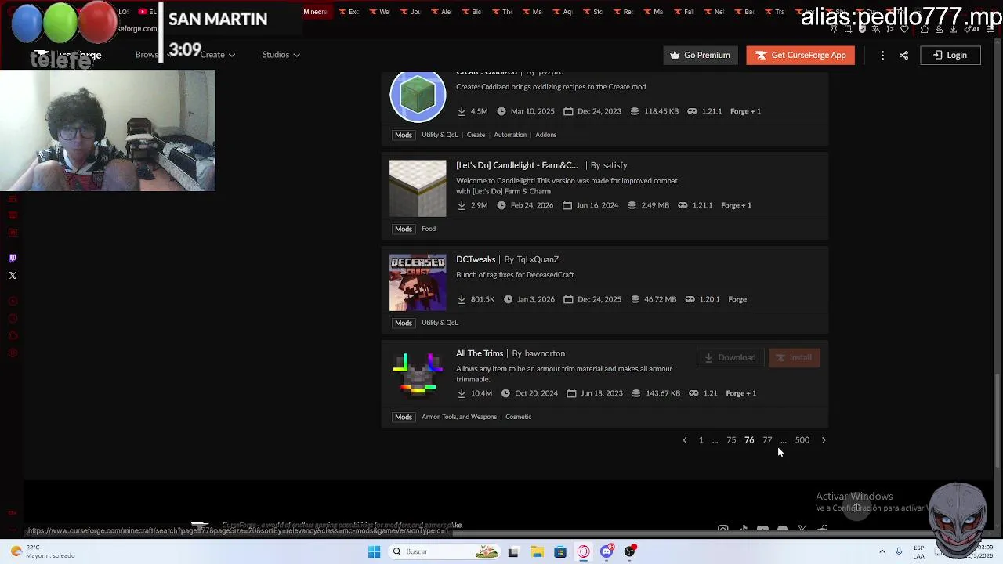Open author satisfy's profile
The image size is (1003, 564).
pyautogui.click(x=615, y=165)
